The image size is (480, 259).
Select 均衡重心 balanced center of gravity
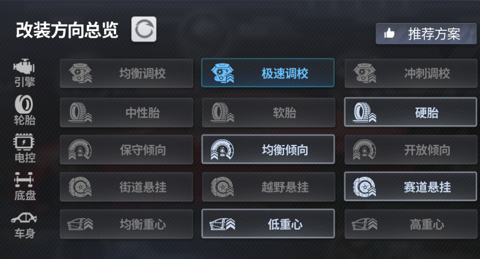click(126, 224)
